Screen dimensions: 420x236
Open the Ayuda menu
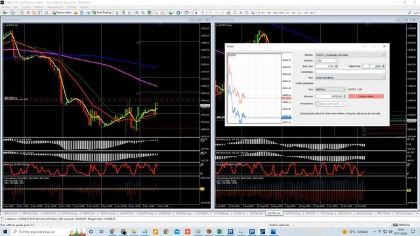click(x=84, y=7)
